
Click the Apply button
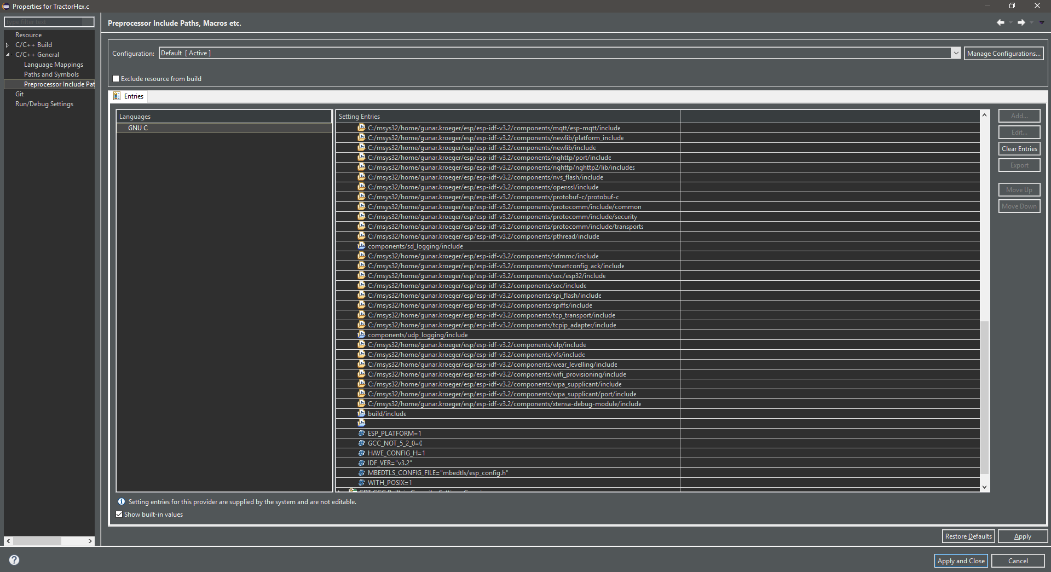pyautogui.click(x=1023, y=536)
